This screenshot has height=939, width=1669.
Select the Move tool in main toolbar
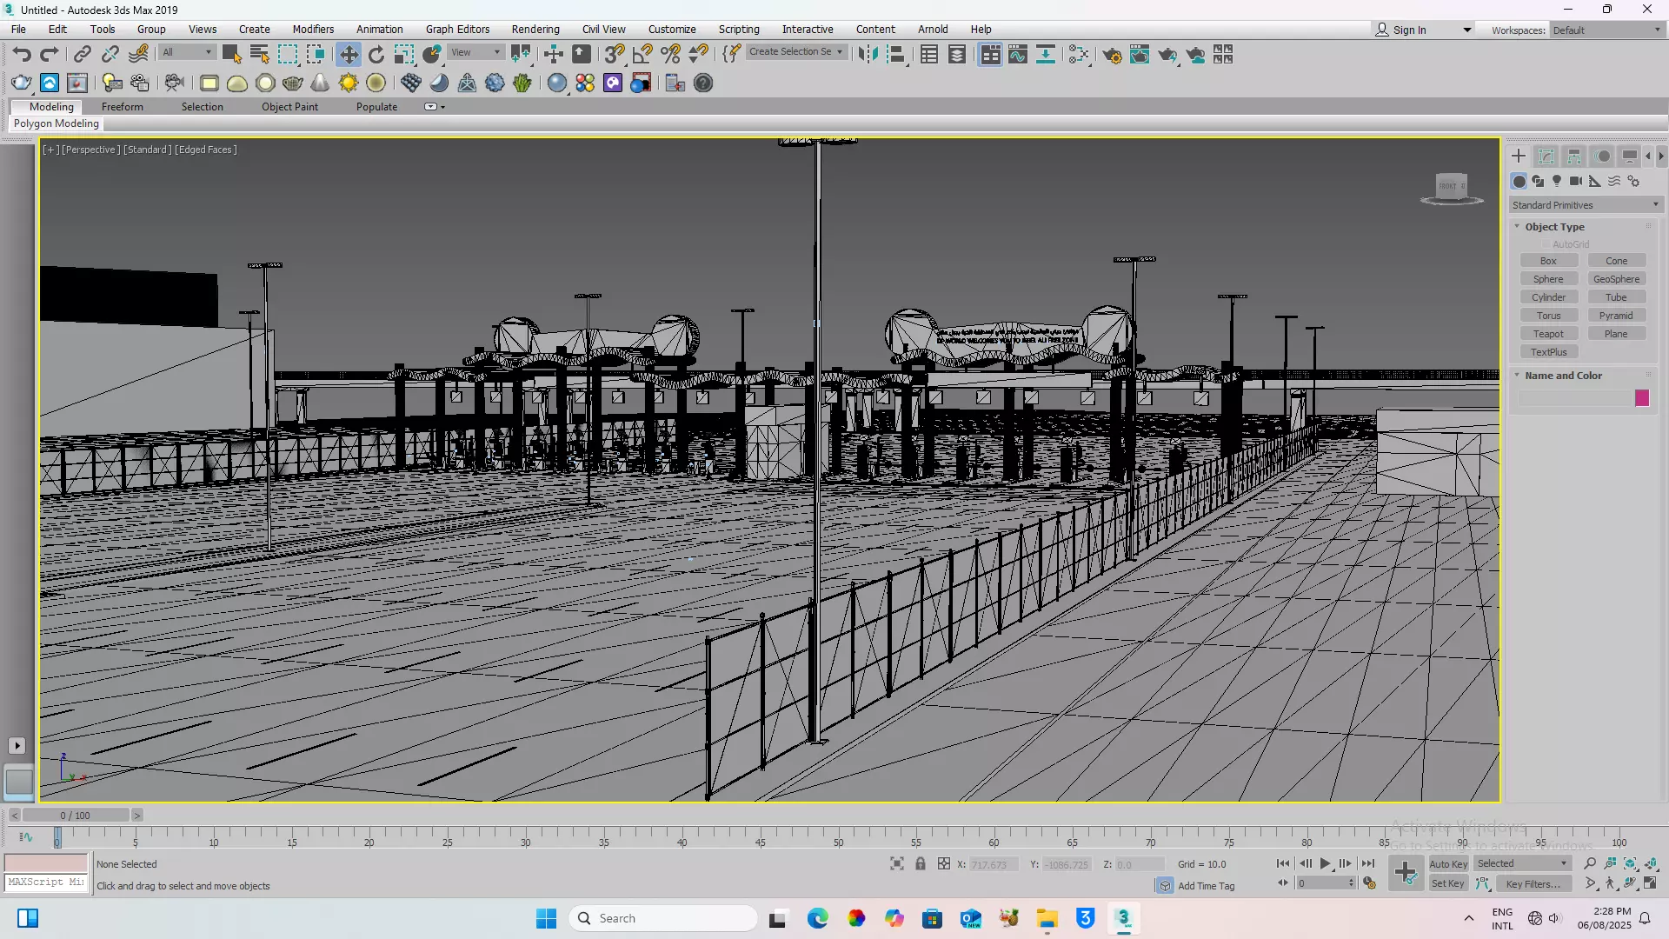click(349, 55)
